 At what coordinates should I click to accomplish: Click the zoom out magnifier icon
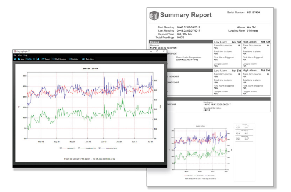[x=30, y=59]
